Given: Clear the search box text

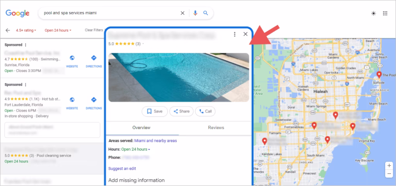Looking at the screenshot, I should coord(183,13).
